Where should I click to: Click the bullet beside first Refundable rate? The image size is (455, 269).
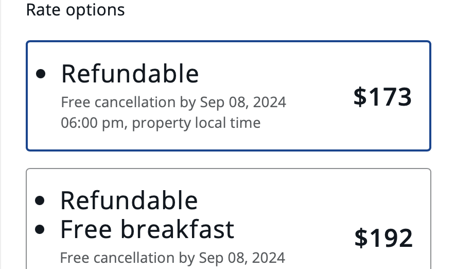pyautogui.click(x=41, y=74)
